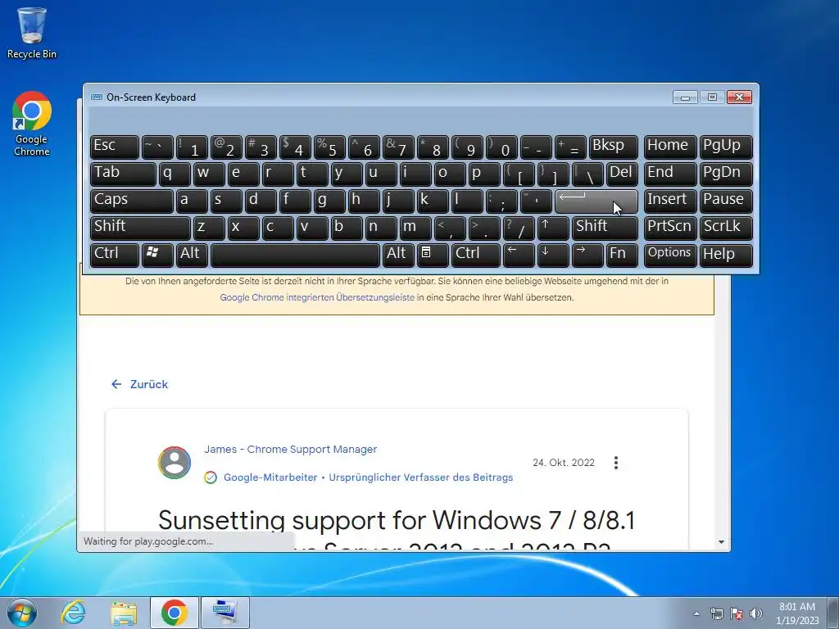Tap the up arrow key
The height and width of the screenshot is (629, 839).
pyautogui.click(x=553, y=228)
